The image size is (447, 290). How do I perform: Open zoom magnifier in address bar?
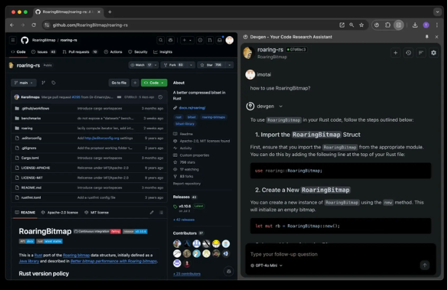(x=351, y=25)
